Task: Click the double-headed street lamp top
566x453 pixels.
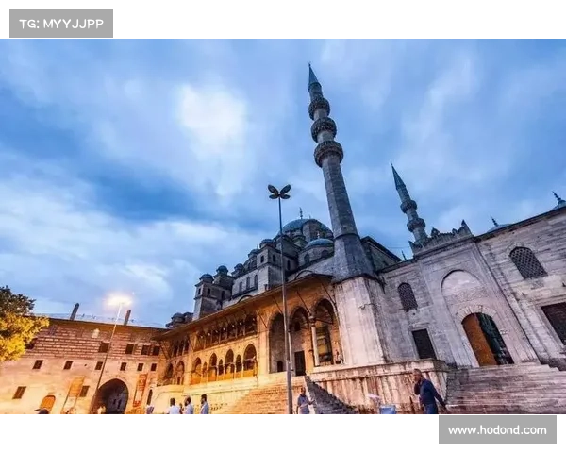Action: point(279,193)
